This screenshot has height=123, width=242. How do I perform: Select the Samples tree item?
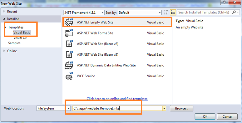pos(14,43)
